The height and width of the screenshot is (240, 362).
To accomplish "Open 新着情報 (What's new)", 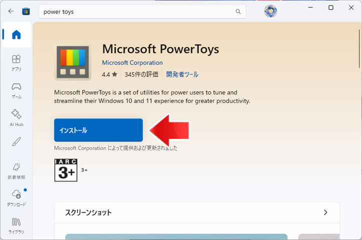I will (x=16, y=171).
